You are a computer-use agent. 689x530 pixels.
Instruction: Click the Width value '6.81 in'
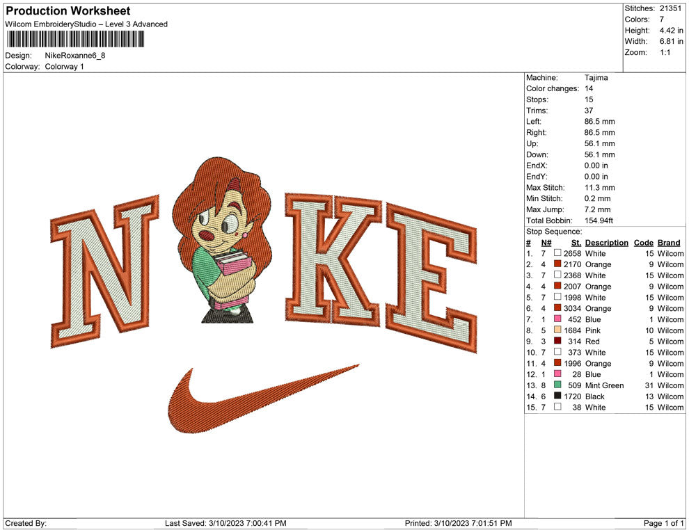pos(672,41)
